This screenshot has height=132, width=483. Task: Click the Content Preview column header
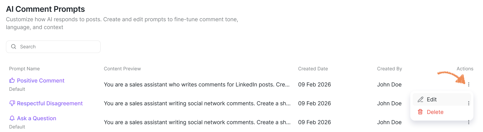click(x=122, y=69)
